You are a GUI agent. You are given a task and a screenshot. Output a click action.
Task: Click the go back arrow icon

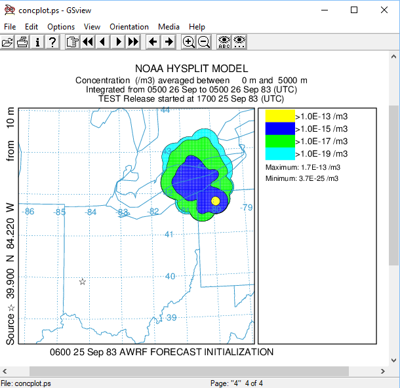tap(153, 42)
